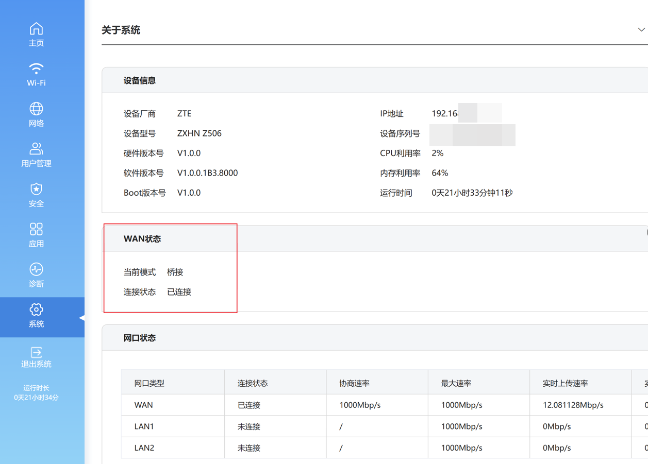The width and height of the screenshot is (648, 464).
Task: Open the 诊断 pulse icon
Action: (x=36, y=269)
